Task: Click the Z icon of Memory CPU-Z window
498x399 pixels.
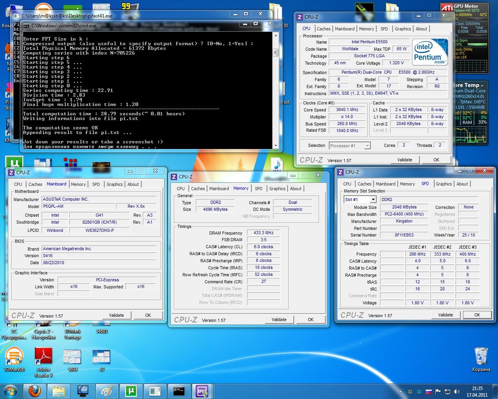Action: (174, 177)
